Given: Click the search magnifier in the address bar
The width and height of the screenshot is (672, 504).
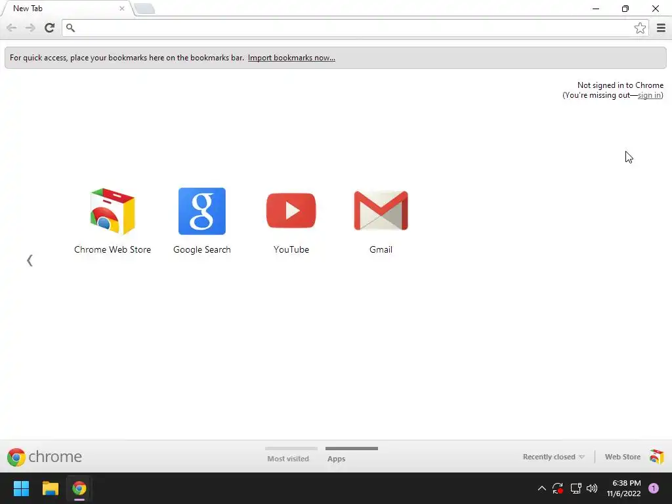Looking at the screenshot, I should [x=71, y=28].
